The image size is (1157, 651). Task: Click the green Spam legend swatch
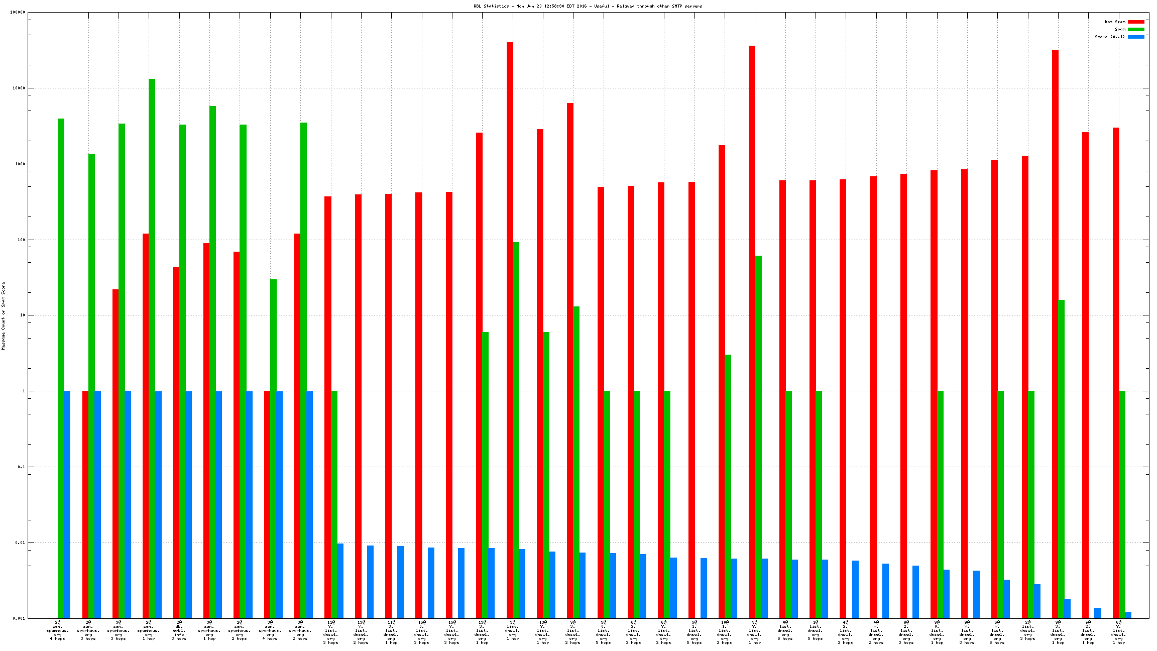1136,29
